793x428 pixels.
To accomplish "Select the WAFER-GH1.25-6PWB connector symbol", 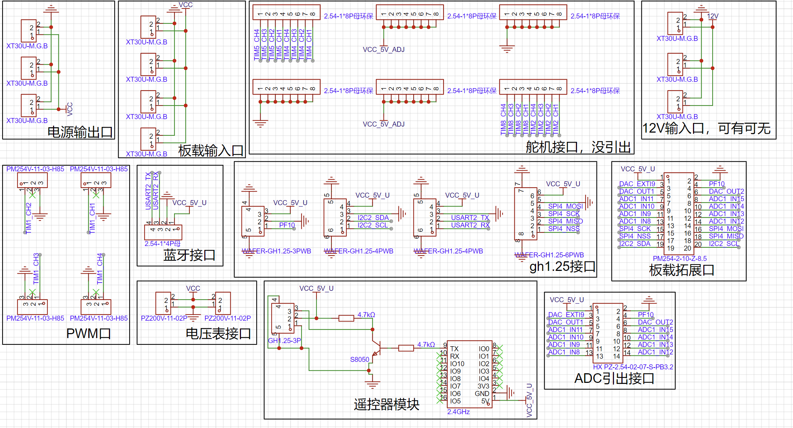I will coord(525,213).
